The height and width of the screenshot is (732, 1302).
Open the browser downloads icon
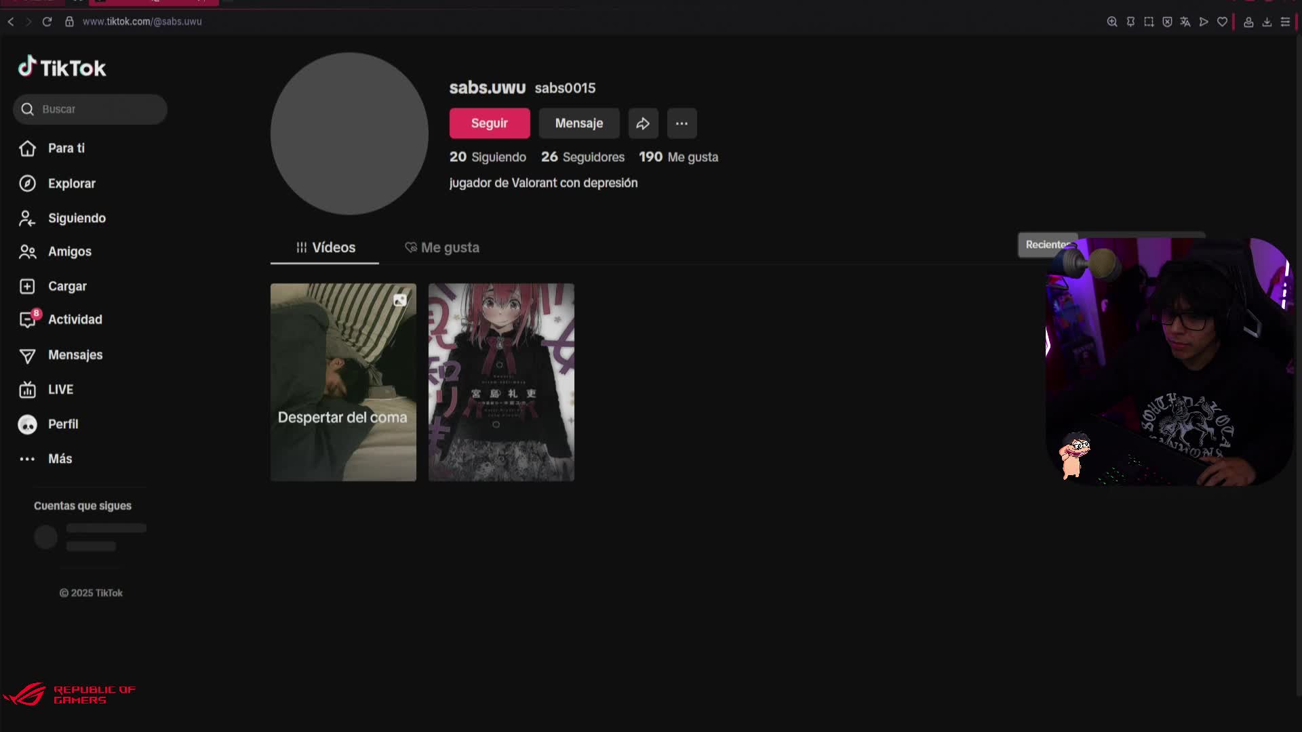[x=1267, y=22]
